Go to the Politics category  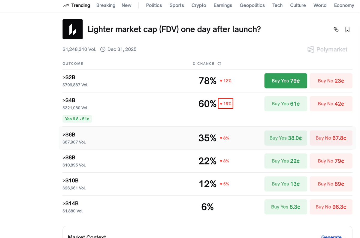pyautogui.click(x=154, y=5)
